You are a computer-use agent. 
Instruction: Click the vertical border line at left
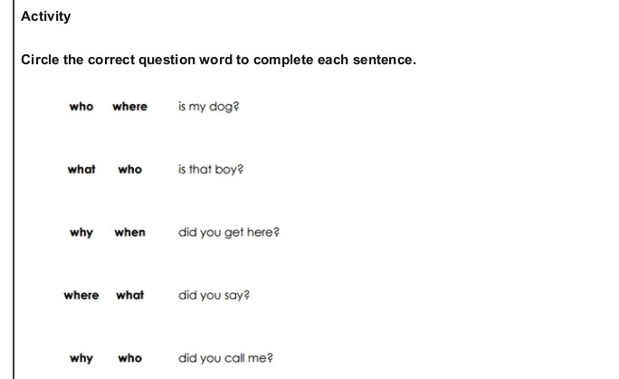(14, 189)
